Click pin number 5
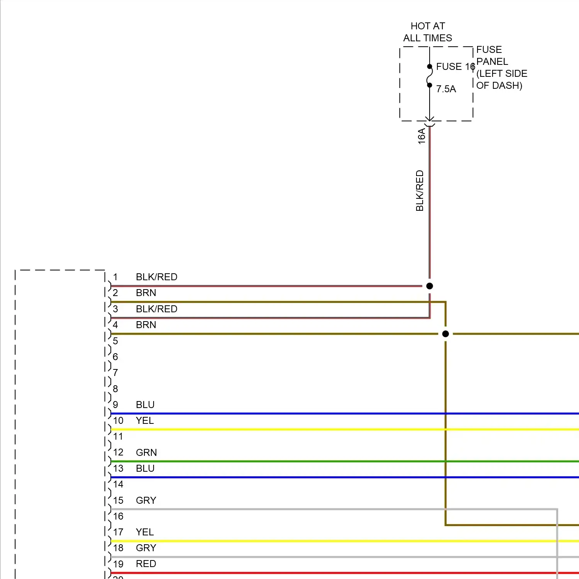Screen dimensions: 579x579 115,341
